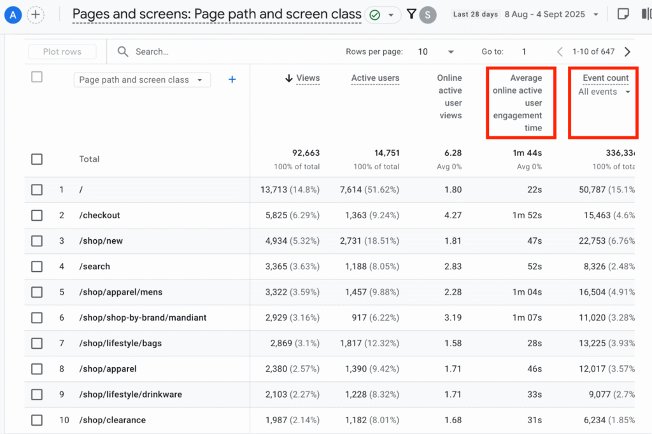This screenshot has height=434, width=652.
Task: Click the /shop/apparel page path
Action: (x=108, y=369)
